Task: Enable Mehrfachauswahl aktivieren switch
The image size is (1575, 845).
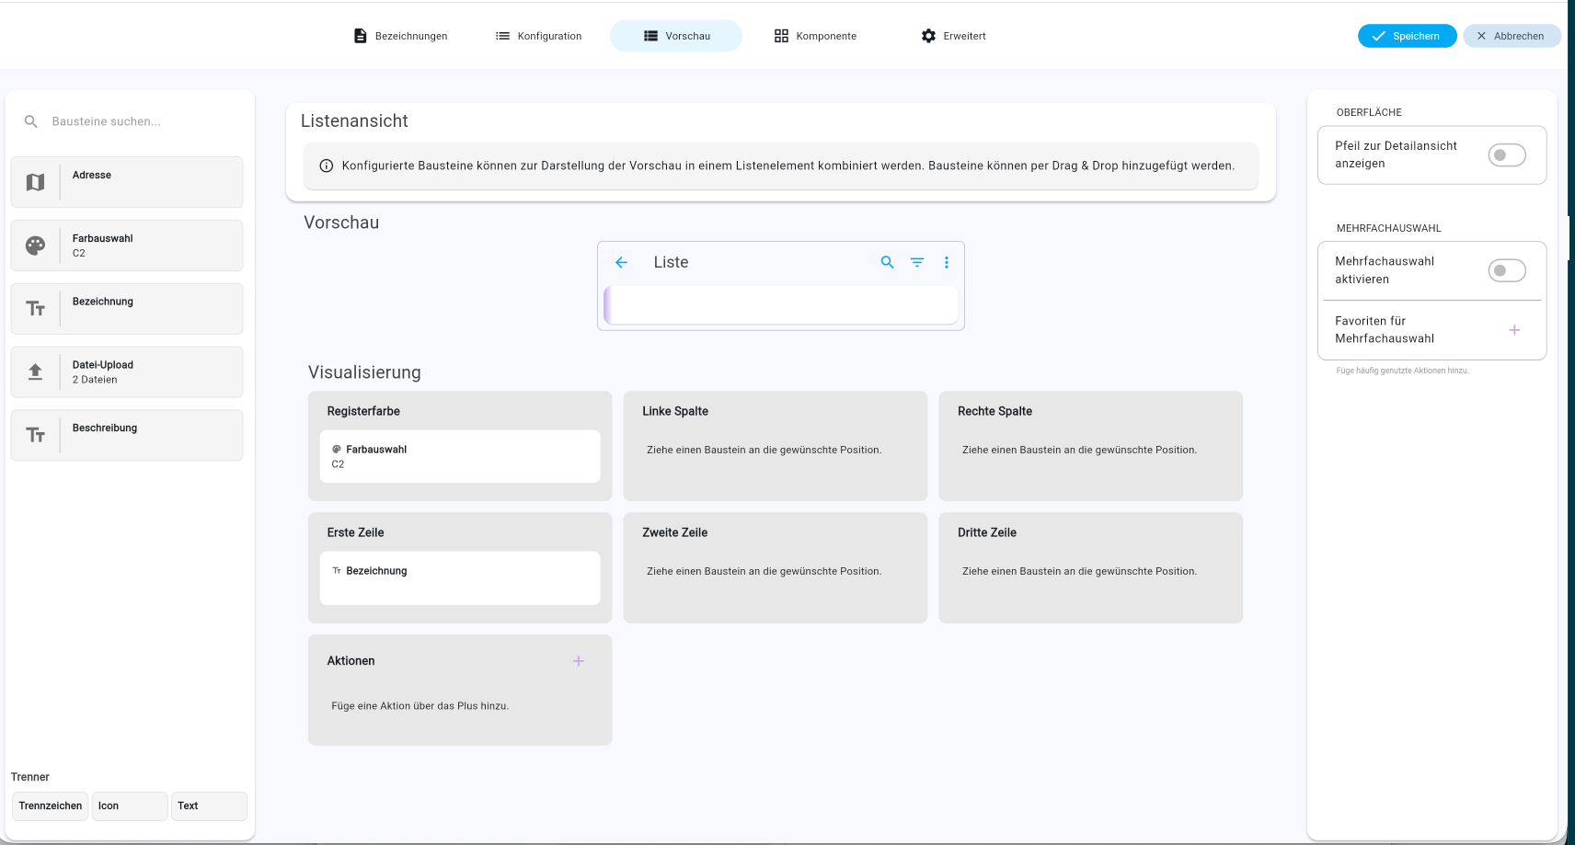Action: pyautogui.click(x=1507, y=270)
